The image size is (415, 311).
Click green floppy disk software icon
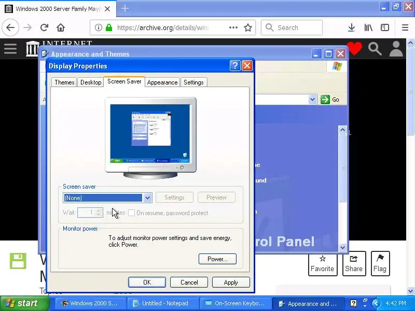click(x=18, y=261)
